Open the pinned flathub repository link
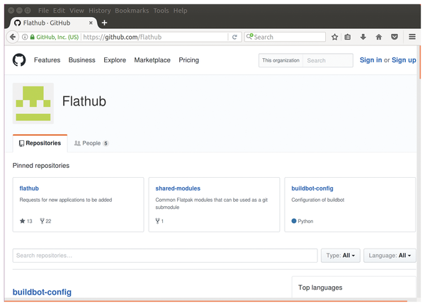This screenshot has height=306, width=425. pos(29,188)
